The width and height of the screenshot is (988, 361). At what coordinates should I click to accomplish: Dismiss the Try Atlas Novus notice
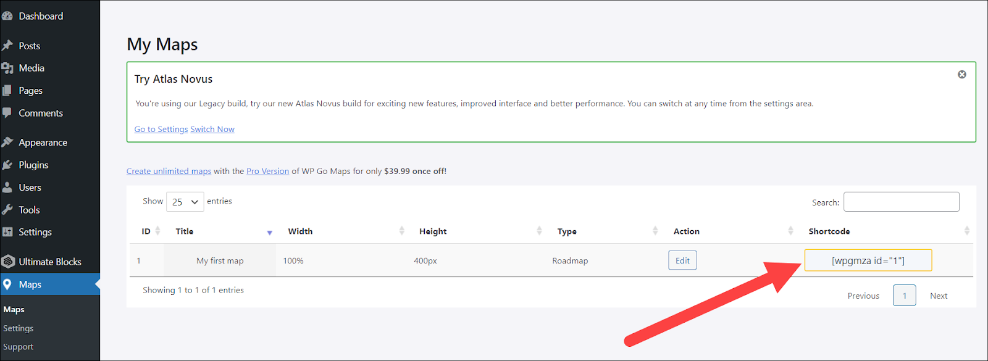pyautogui.click(x=962, y=74)
